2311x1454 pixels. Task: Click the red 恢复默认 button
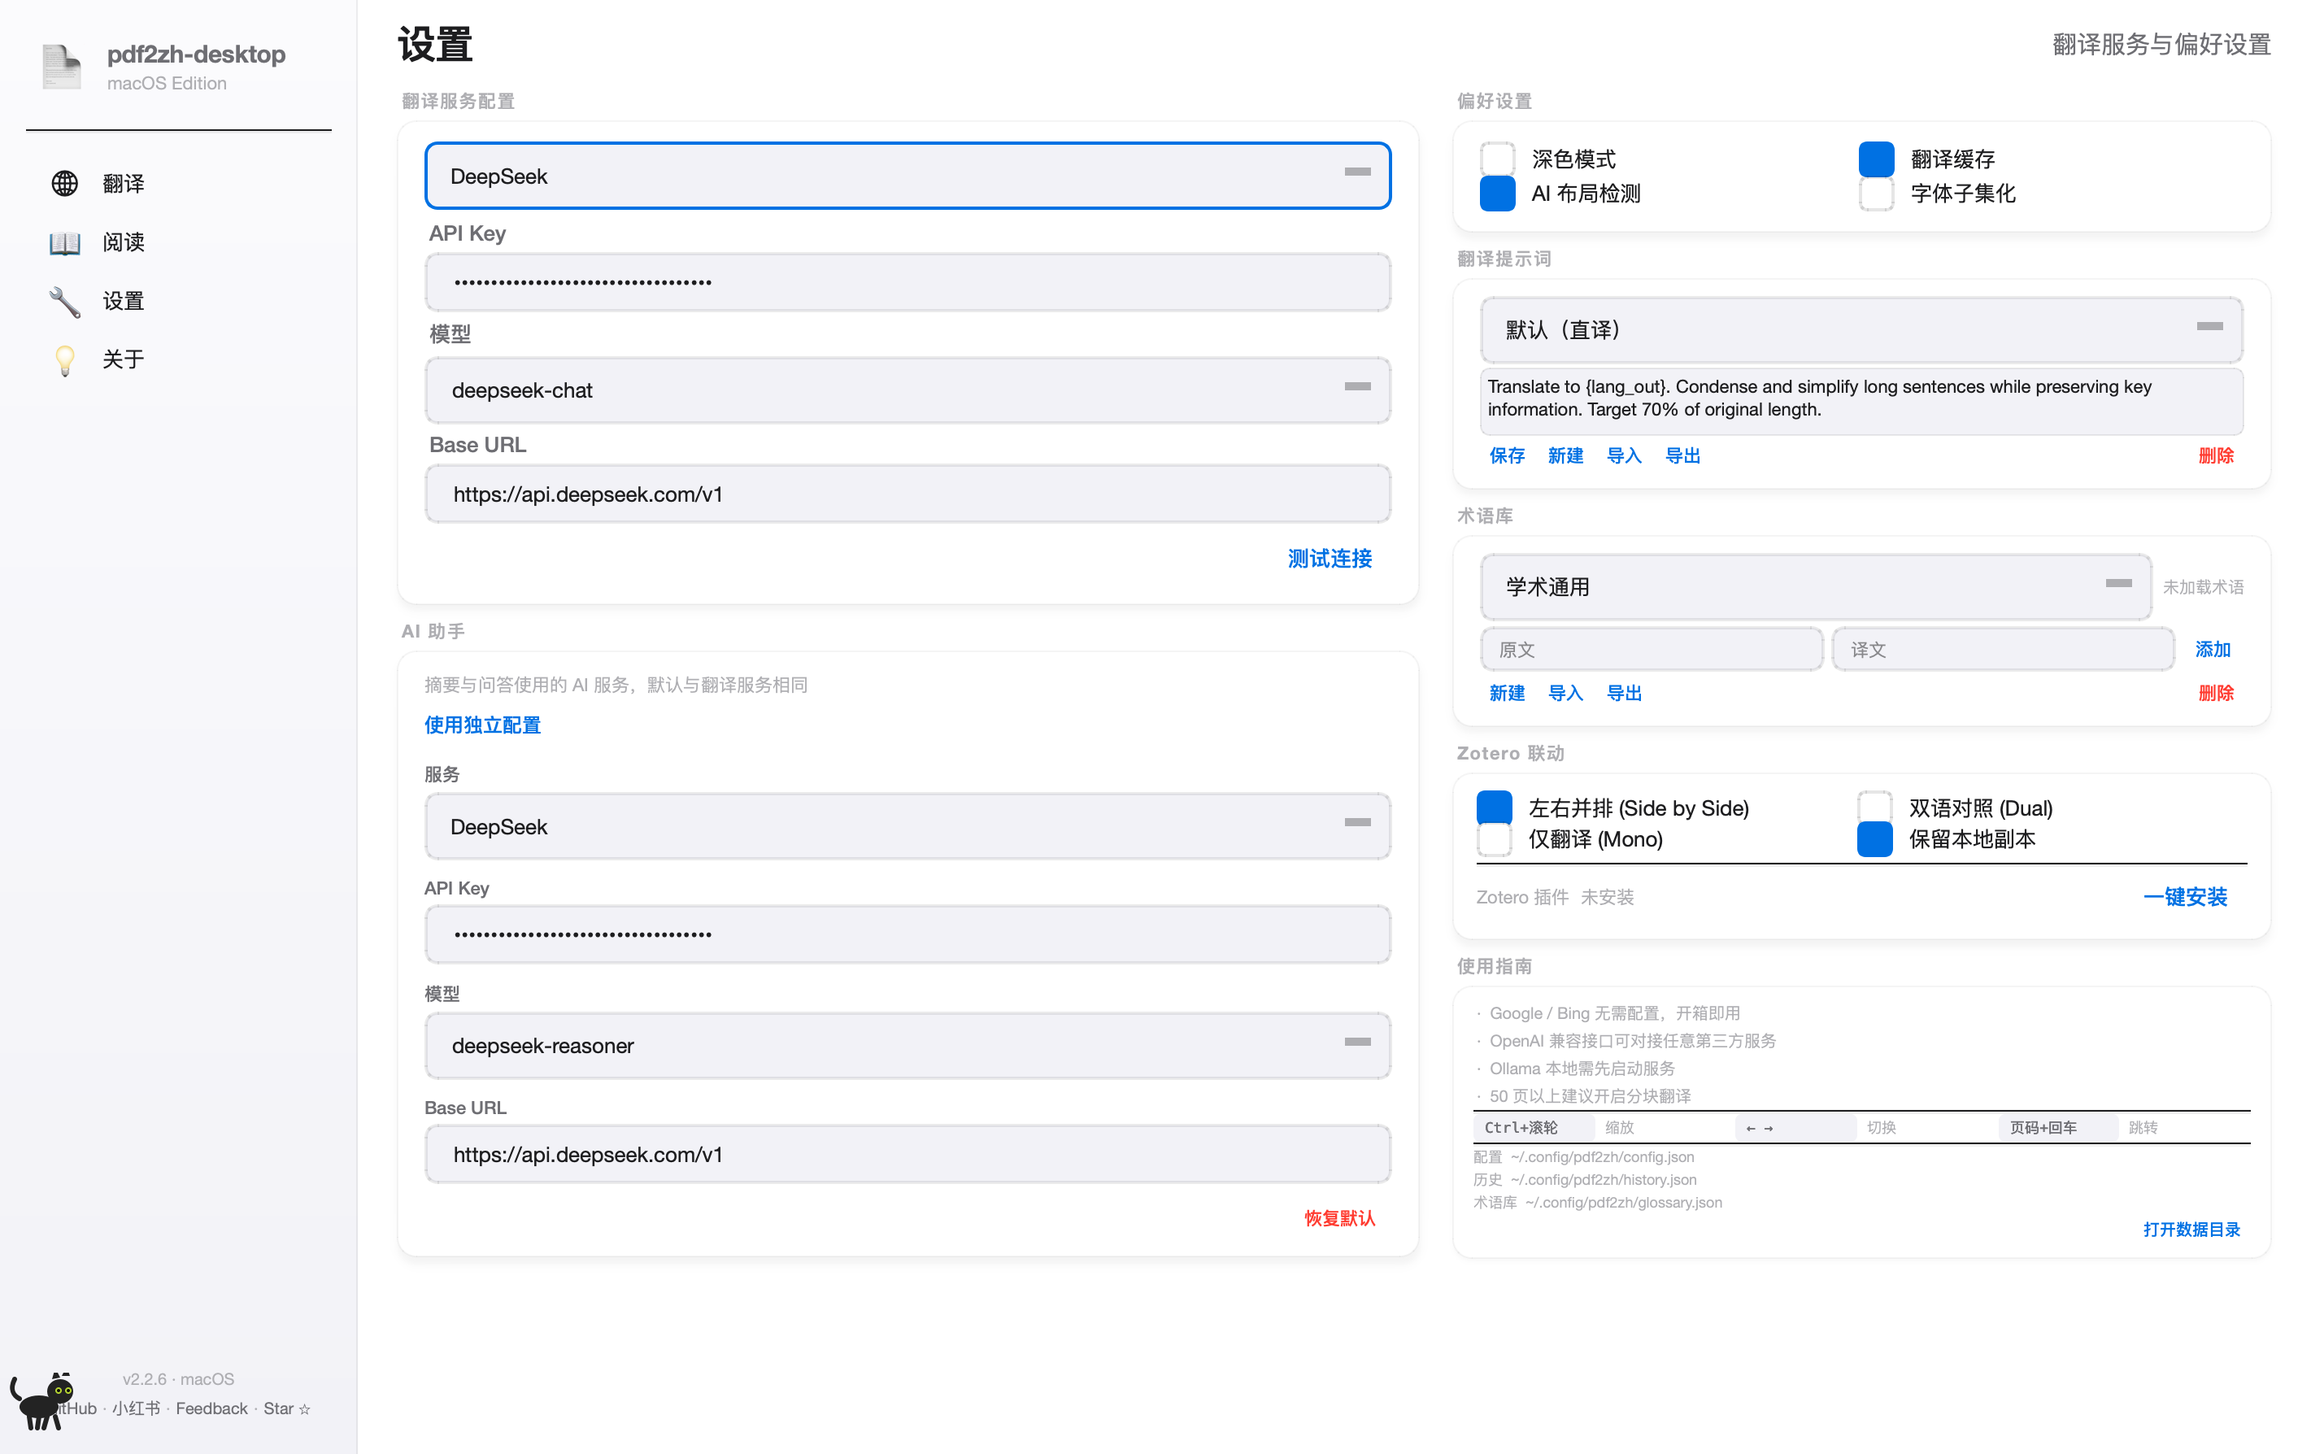click(x=1340, y=1218)
